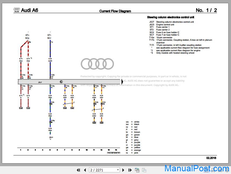Click the J623 label below the blue wire
This screenshot has height=174, width=231.
coord(51,137)
